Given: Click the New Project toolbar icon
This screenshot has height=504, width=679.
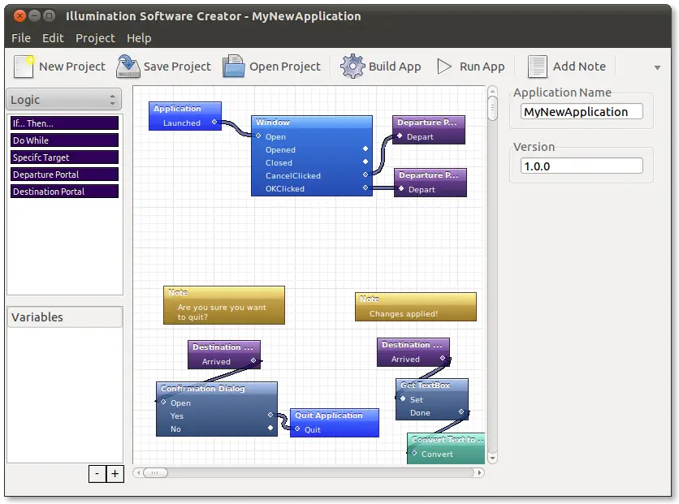Looking at the screenshot, I should click(x=24, y=66).
